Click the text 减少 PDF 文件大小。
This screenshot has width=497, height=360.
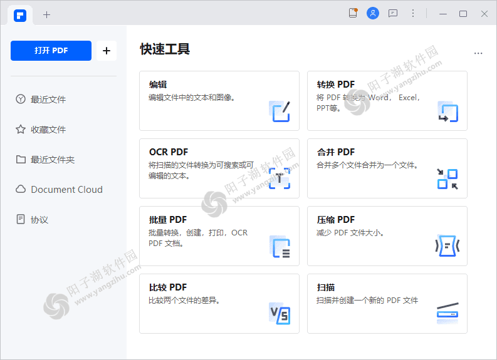350,233
